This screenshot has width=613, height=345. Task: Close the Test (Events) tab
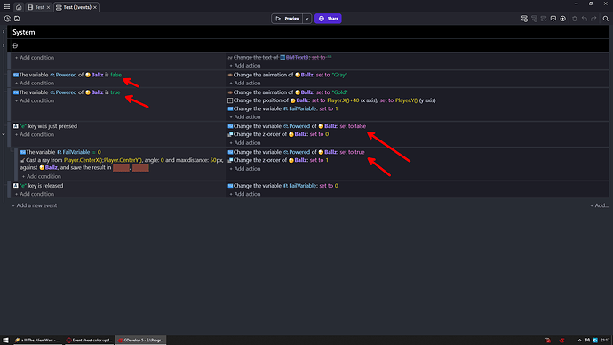[x=95, y=7]
